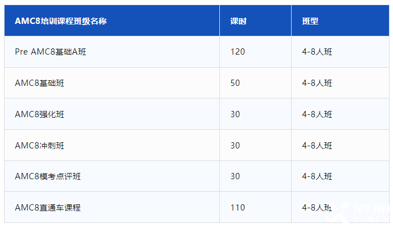Select the 课时 column header
Screen dimensions: 393x227
238,21
